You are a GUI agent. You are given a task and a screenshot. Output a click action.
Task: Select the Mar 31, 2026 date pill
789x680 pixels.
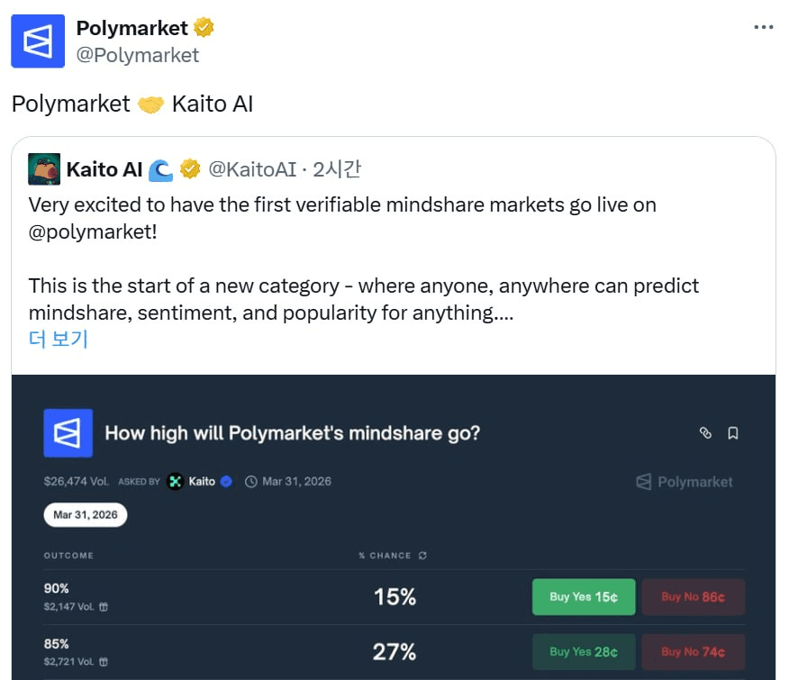pyautogui.click(x=85, y=514)
